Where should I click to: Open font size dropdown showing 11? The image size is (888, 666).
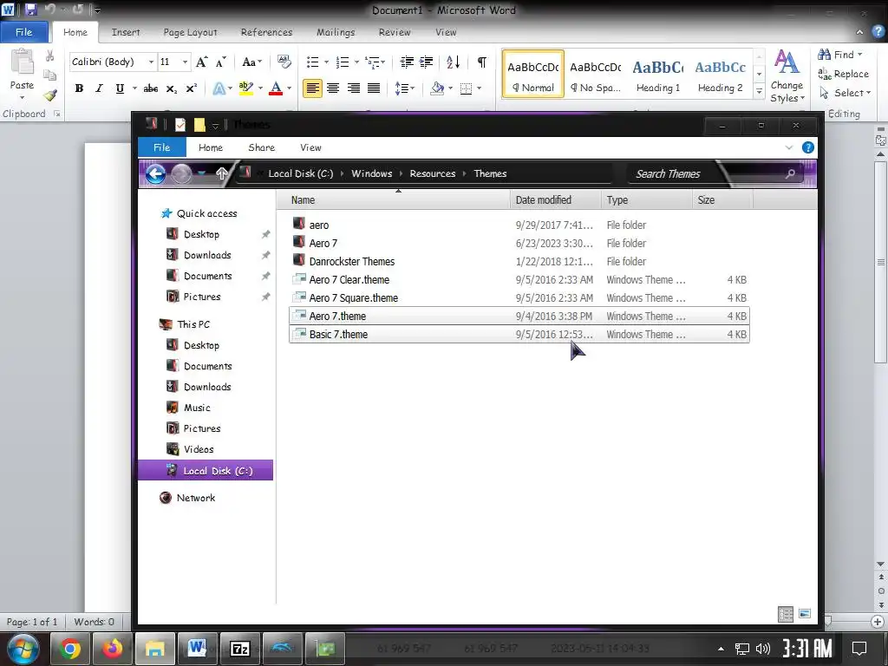(186, 62)
